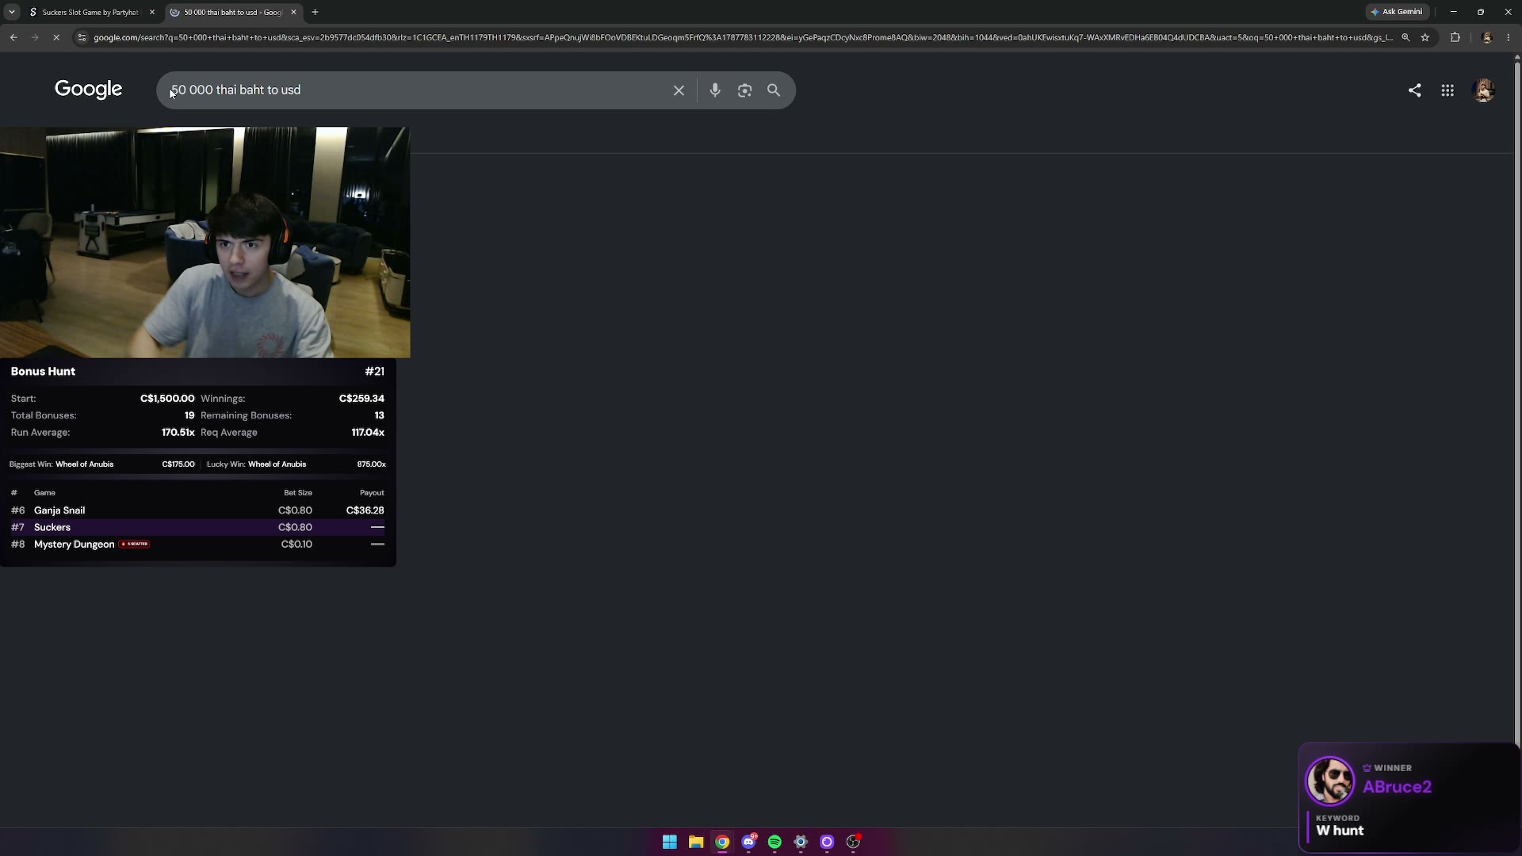
Task: Open Spotify from the taskbar
Action: coord(774,842)
